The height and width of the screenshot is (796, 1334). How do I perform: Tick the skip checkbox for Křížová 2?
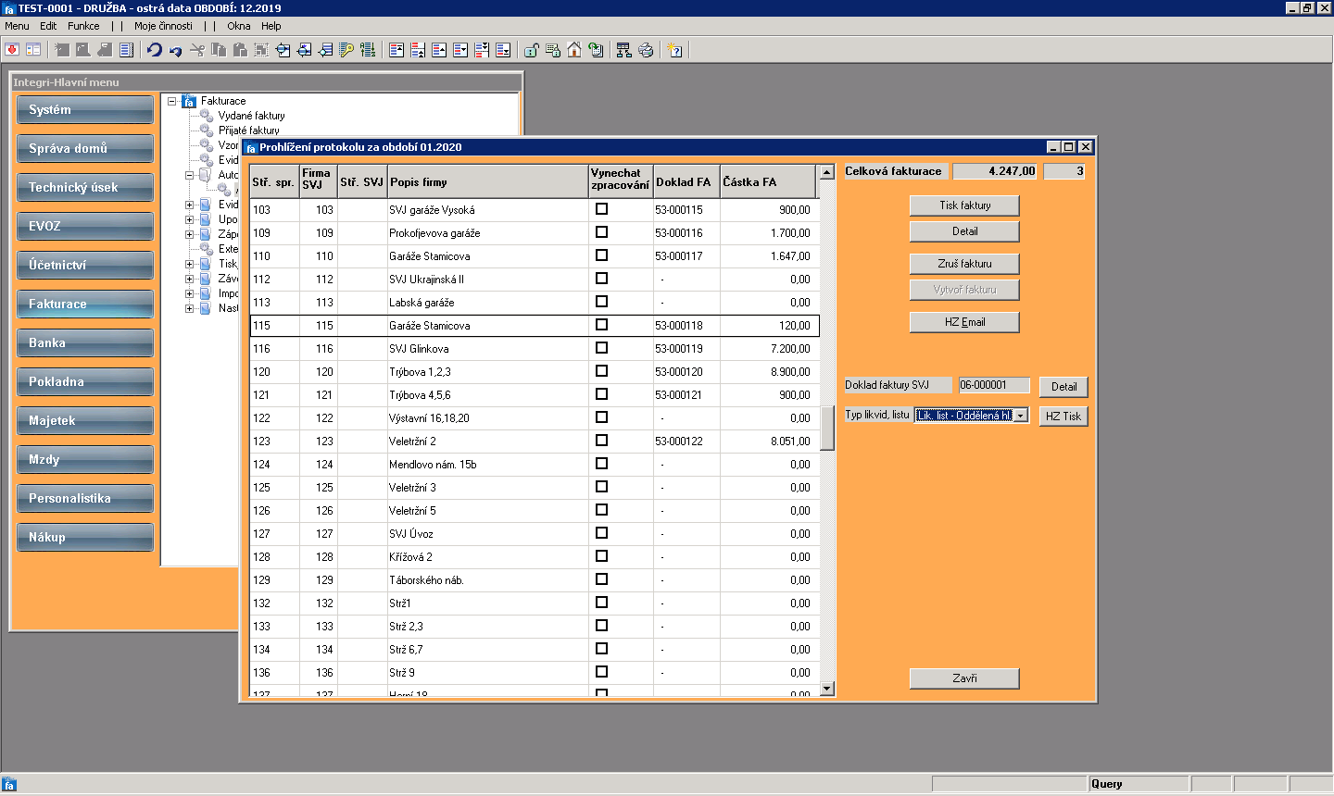click(x=601, y=556)
